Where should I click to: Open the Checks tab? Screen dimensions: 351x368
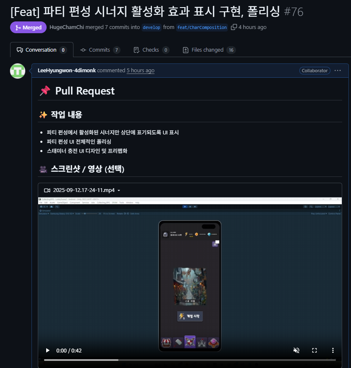pos(151,50)
